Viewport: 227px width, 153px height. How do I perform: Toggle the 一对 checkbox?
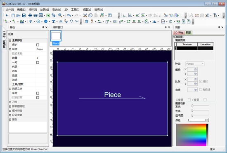38,62
